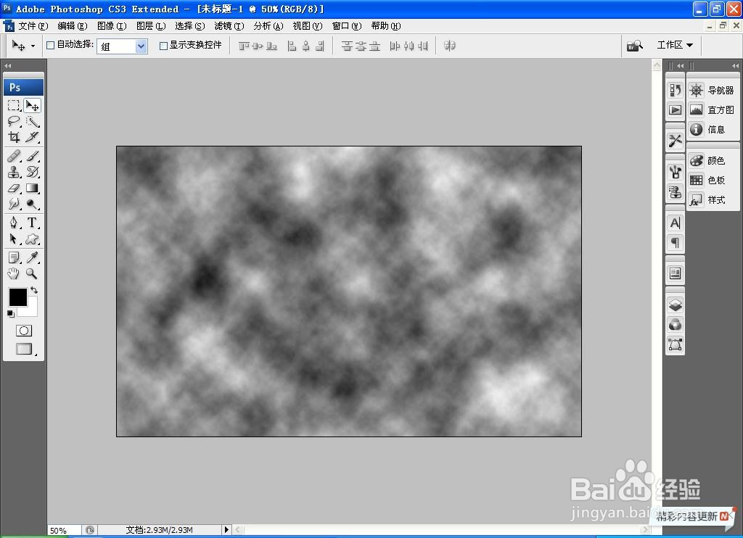Select the Path Selection tool

[x=14, y=239]
